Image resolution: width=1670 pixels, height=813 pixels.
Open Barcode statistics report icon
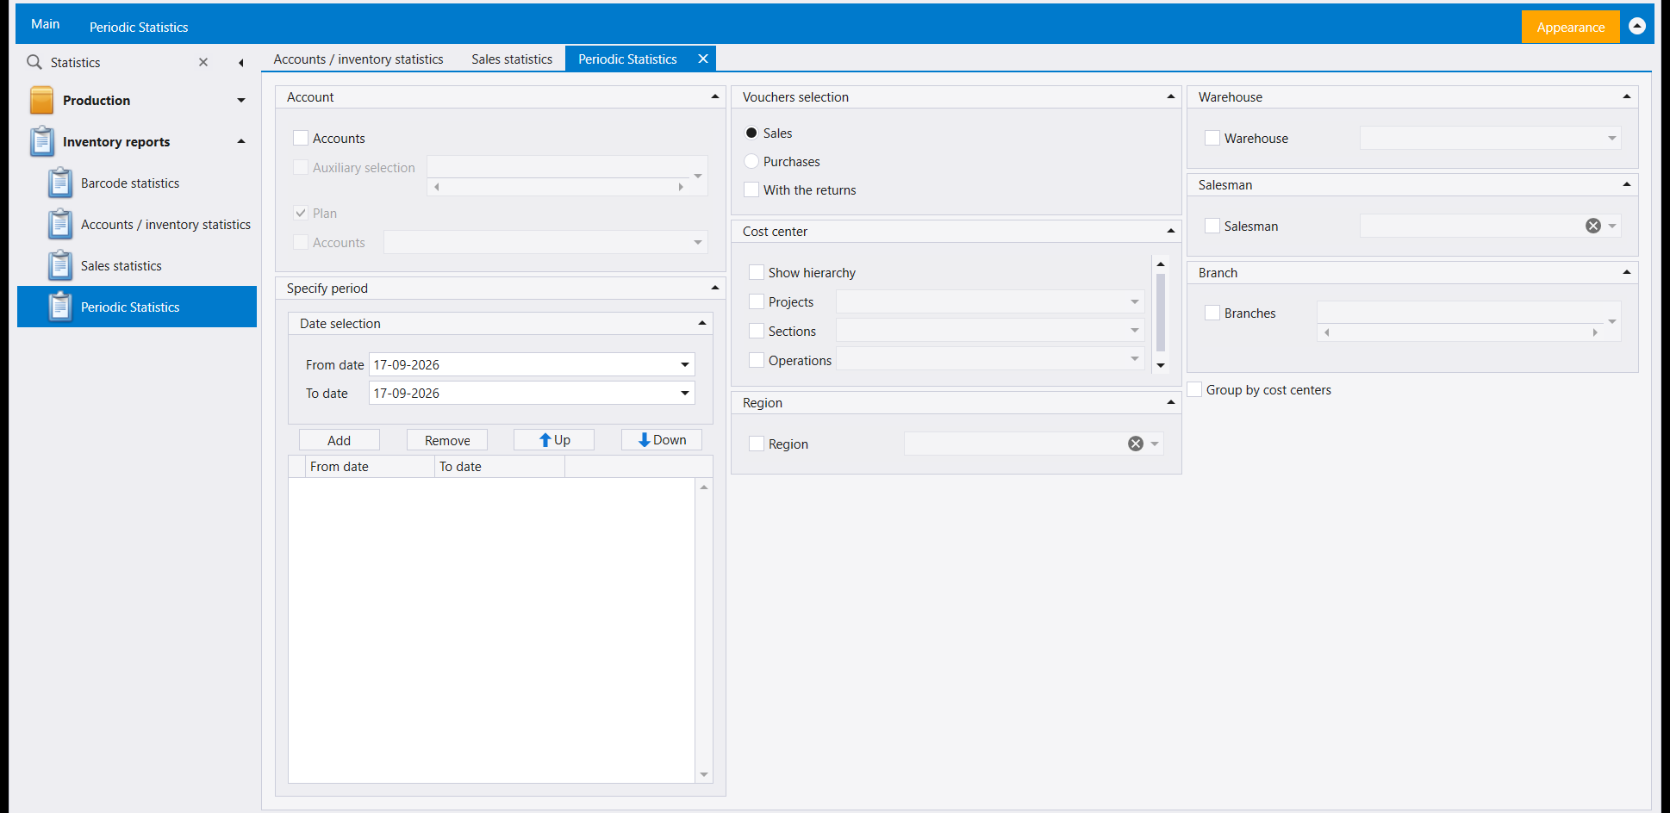click(x=60, y=183)
